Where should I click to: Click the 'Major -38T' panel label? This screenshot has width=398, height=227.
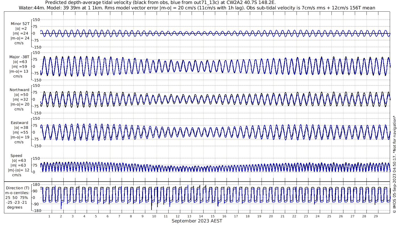[19, 57]
